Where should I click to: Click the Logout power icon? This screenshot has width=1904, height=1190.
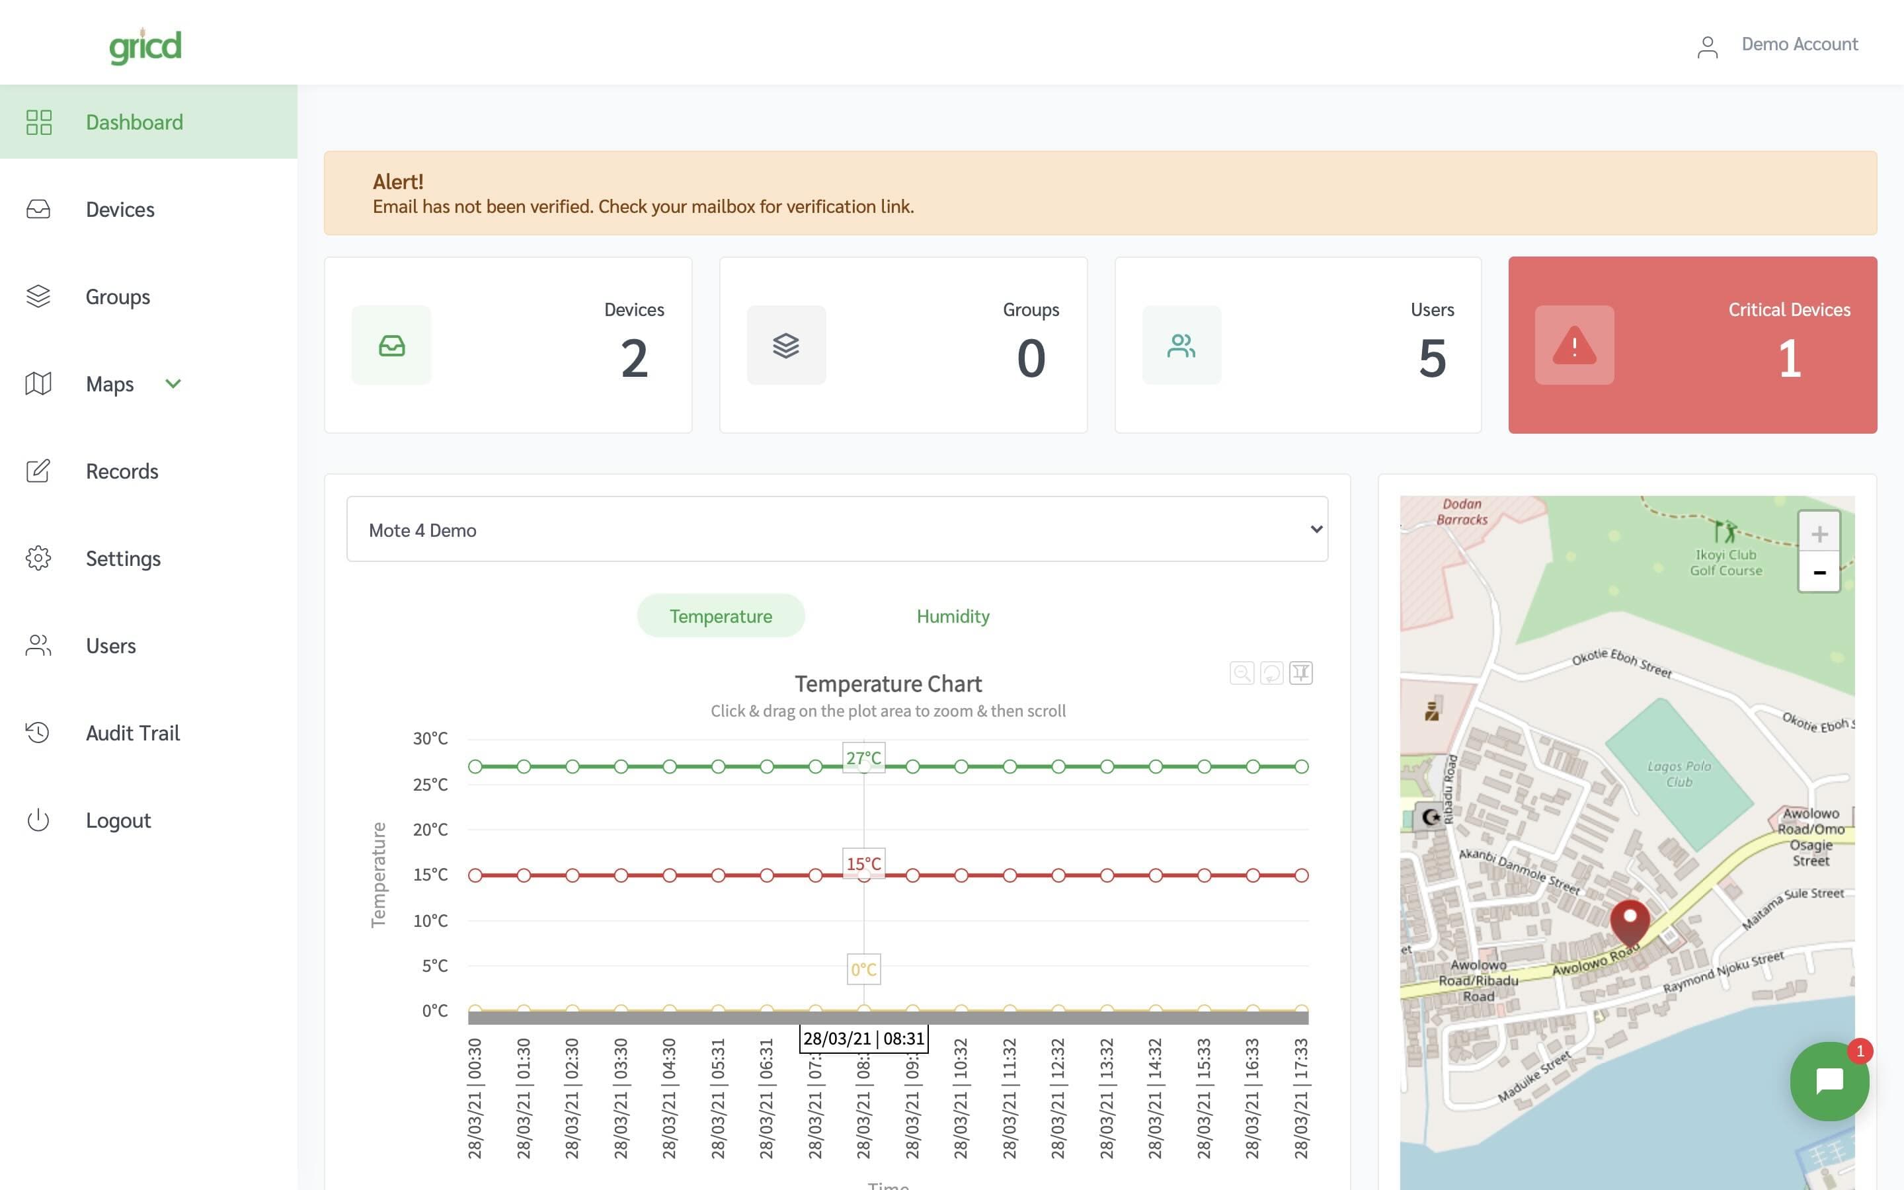[38, 820]
